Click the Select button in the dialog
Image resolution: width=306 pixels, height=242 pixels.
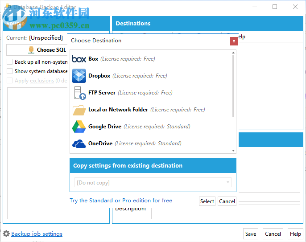pyautogui.click(x=207, y=201)
